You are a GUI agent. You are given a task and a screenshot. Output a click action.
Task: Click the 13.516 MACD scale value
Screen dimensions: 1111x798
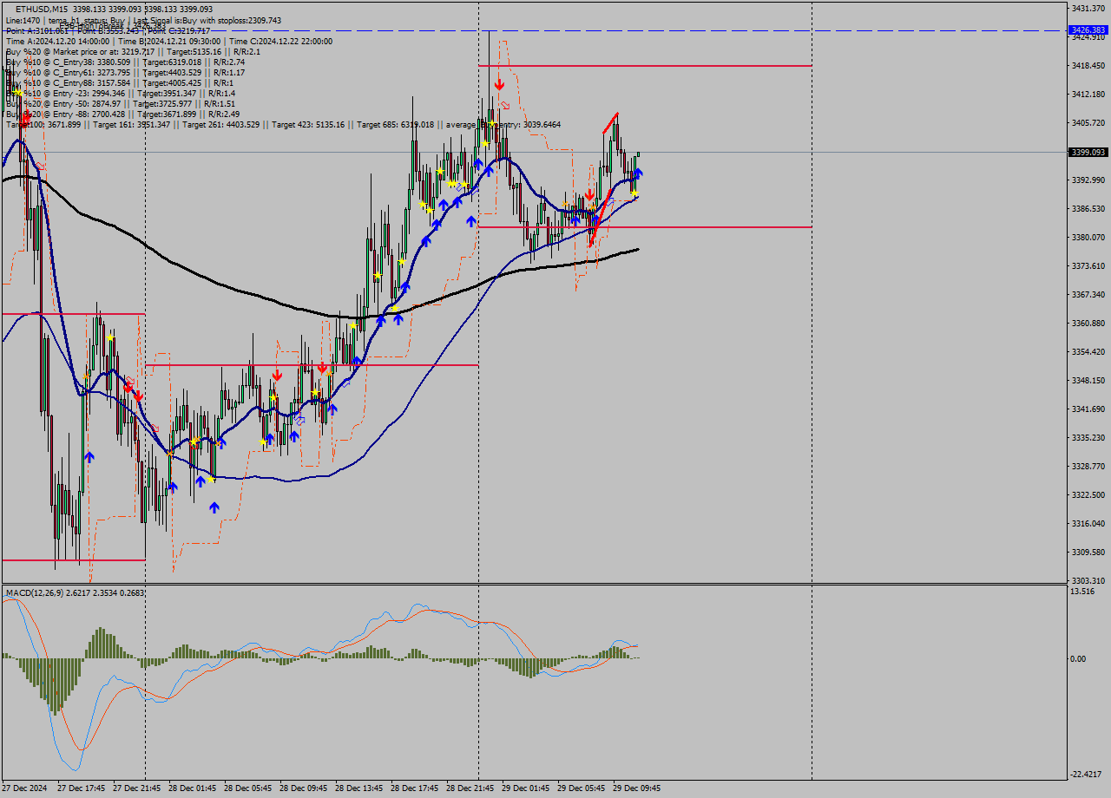click(1082, 592)
